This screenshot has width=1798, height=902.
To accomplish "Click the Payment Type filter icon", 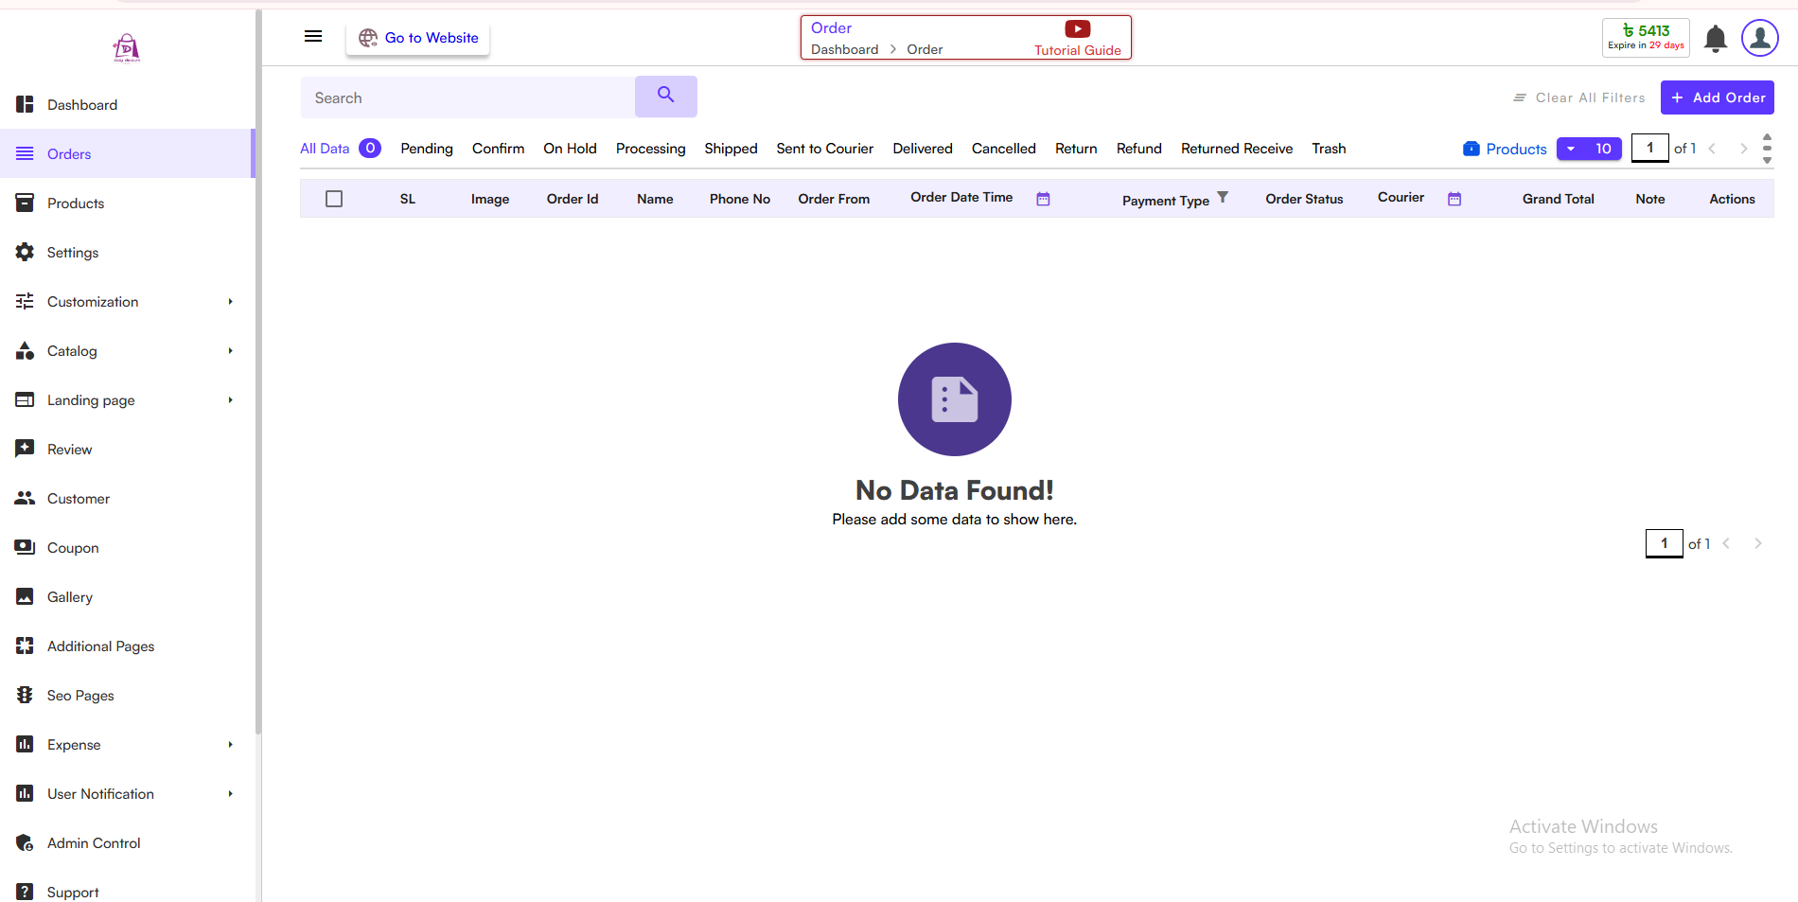I will pos(1223,197).
